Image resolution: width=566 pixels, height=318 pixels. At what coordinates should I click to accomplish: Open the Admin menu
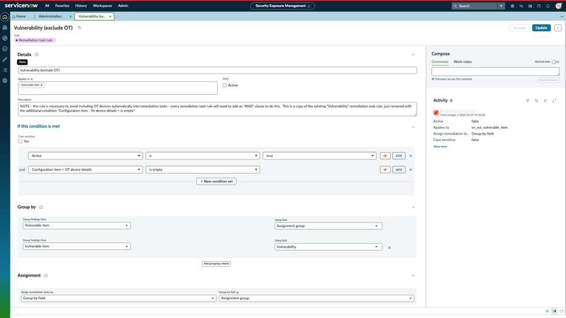[123, 6]
